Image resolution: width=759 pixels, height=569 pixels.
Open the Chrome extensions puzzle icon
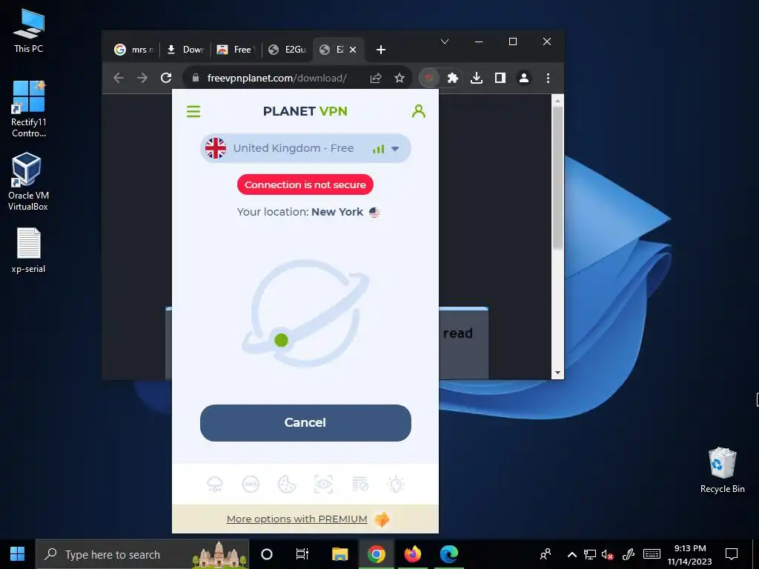point(453,78)
